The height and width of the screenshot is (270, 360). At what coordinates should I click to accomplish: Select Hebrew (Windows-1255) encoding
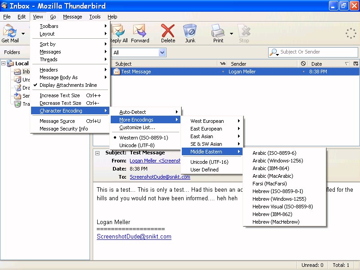[x=285, y=199]
